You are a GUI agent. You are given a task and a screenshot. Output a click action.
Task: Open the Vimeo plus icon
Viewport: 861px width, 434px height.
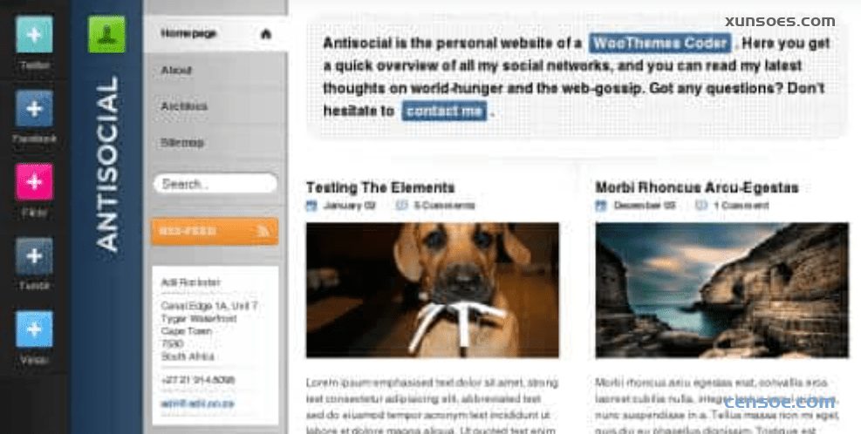(34, 329)
